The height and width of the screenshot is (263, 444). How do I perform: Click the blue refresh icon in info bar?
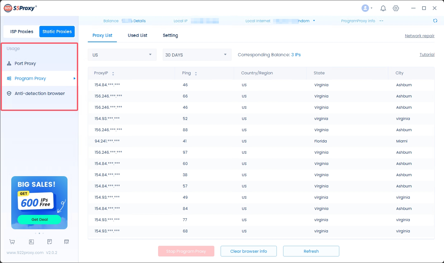(x=435, y=21)
